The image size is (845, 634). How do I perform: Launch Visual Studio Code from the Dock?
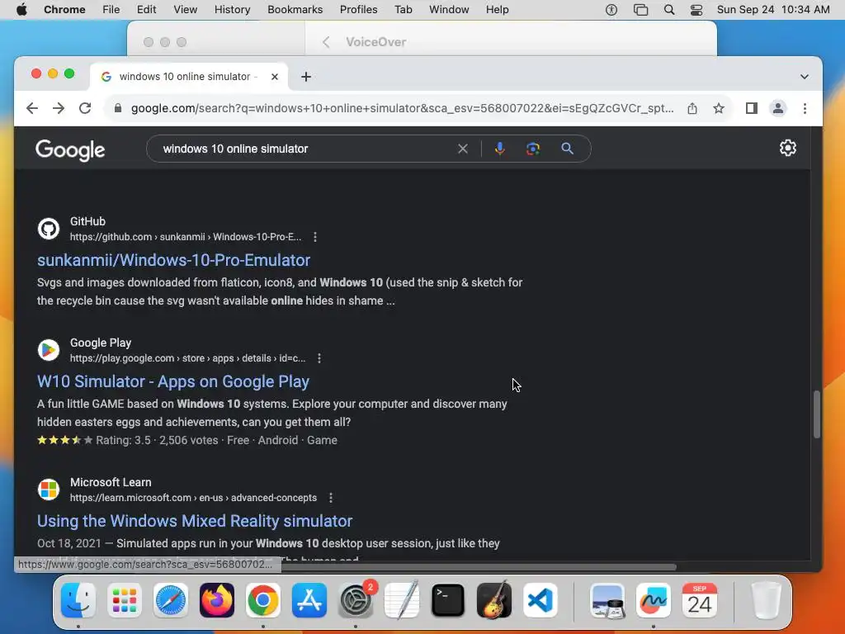[x=541, y=600]
